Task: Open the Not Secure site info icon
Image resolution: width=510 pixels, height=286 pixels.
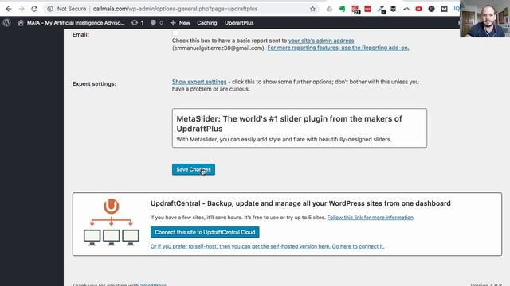Action: pyautogui.click(x=49, y=9)
